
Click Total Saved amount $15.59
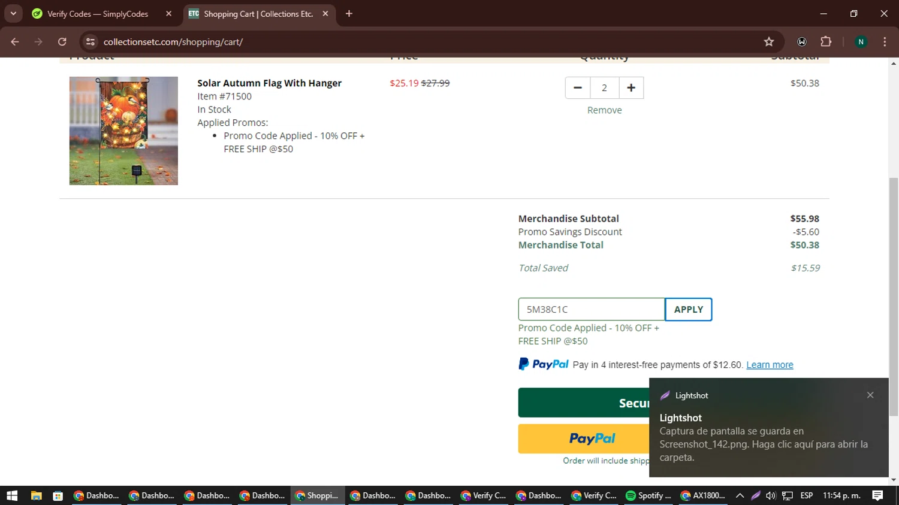pyautogui.click(x=805, y=268)
